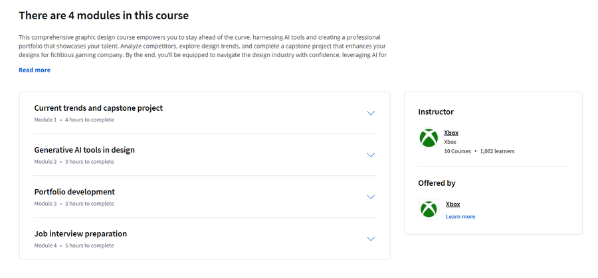Click Module 3 3 hours to complete text

pyautogui.click(x=74, y=204)
